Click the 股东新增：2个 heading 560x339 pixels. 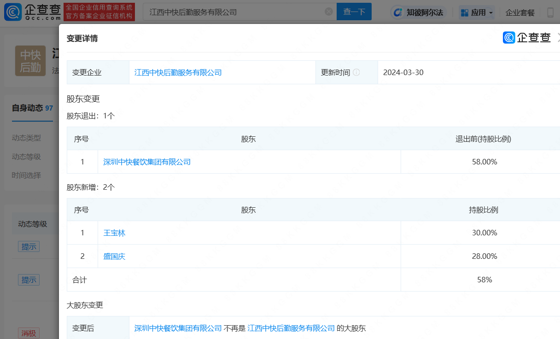(91, 187)
